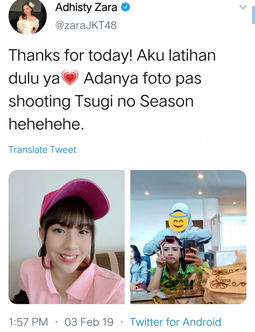Click the blue scroll indicator at the edge
The height and width of the screenshot is (332, 255).
click(x=253, y=15)
